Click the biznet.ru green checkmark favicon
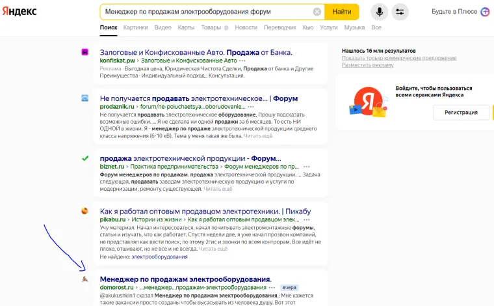Screen dimensions: 494x306 [84, 158]
